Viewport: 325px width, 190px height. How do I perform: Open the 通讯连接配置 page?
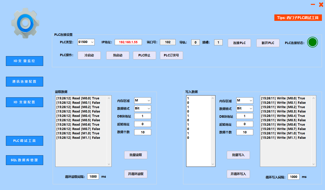coord(24,82)
